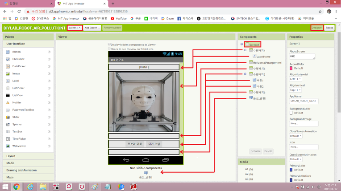Viewport: 341px width, 191px height.
Task: Rename the selected component
Action: coord(256,151)
